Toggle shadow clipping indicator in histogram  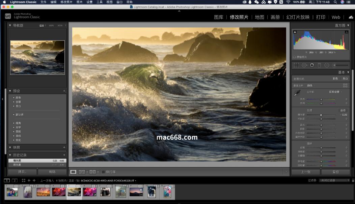point(295,32)
